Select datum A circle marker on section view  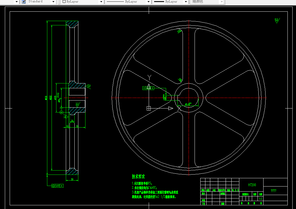click(x=61, y=112)
